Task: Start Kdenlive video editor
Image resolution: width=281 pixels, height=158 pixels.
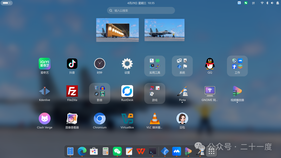Action: point(44,91)
